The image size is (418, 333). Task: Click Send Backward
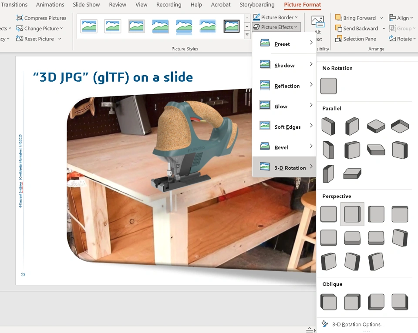click(x=357, y=28)
